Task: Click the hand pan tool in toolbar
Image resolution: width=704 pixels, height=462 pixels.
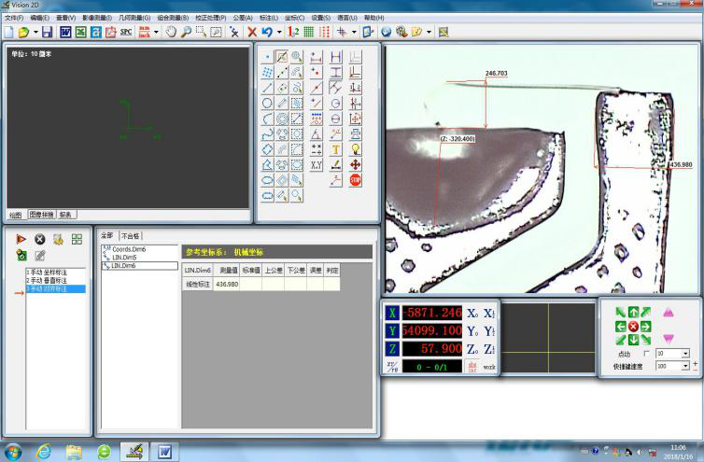Action: (x=171, y=32)
